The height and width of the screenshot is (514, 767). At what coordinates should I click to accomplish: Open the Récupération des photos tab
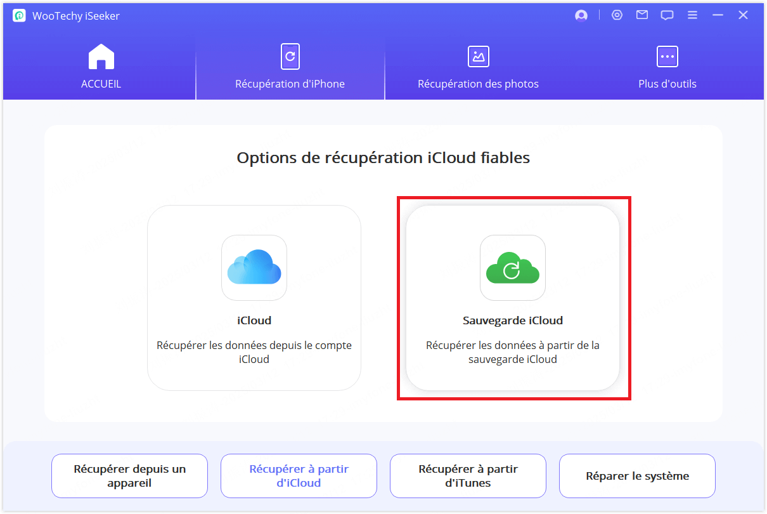[478, 67]
